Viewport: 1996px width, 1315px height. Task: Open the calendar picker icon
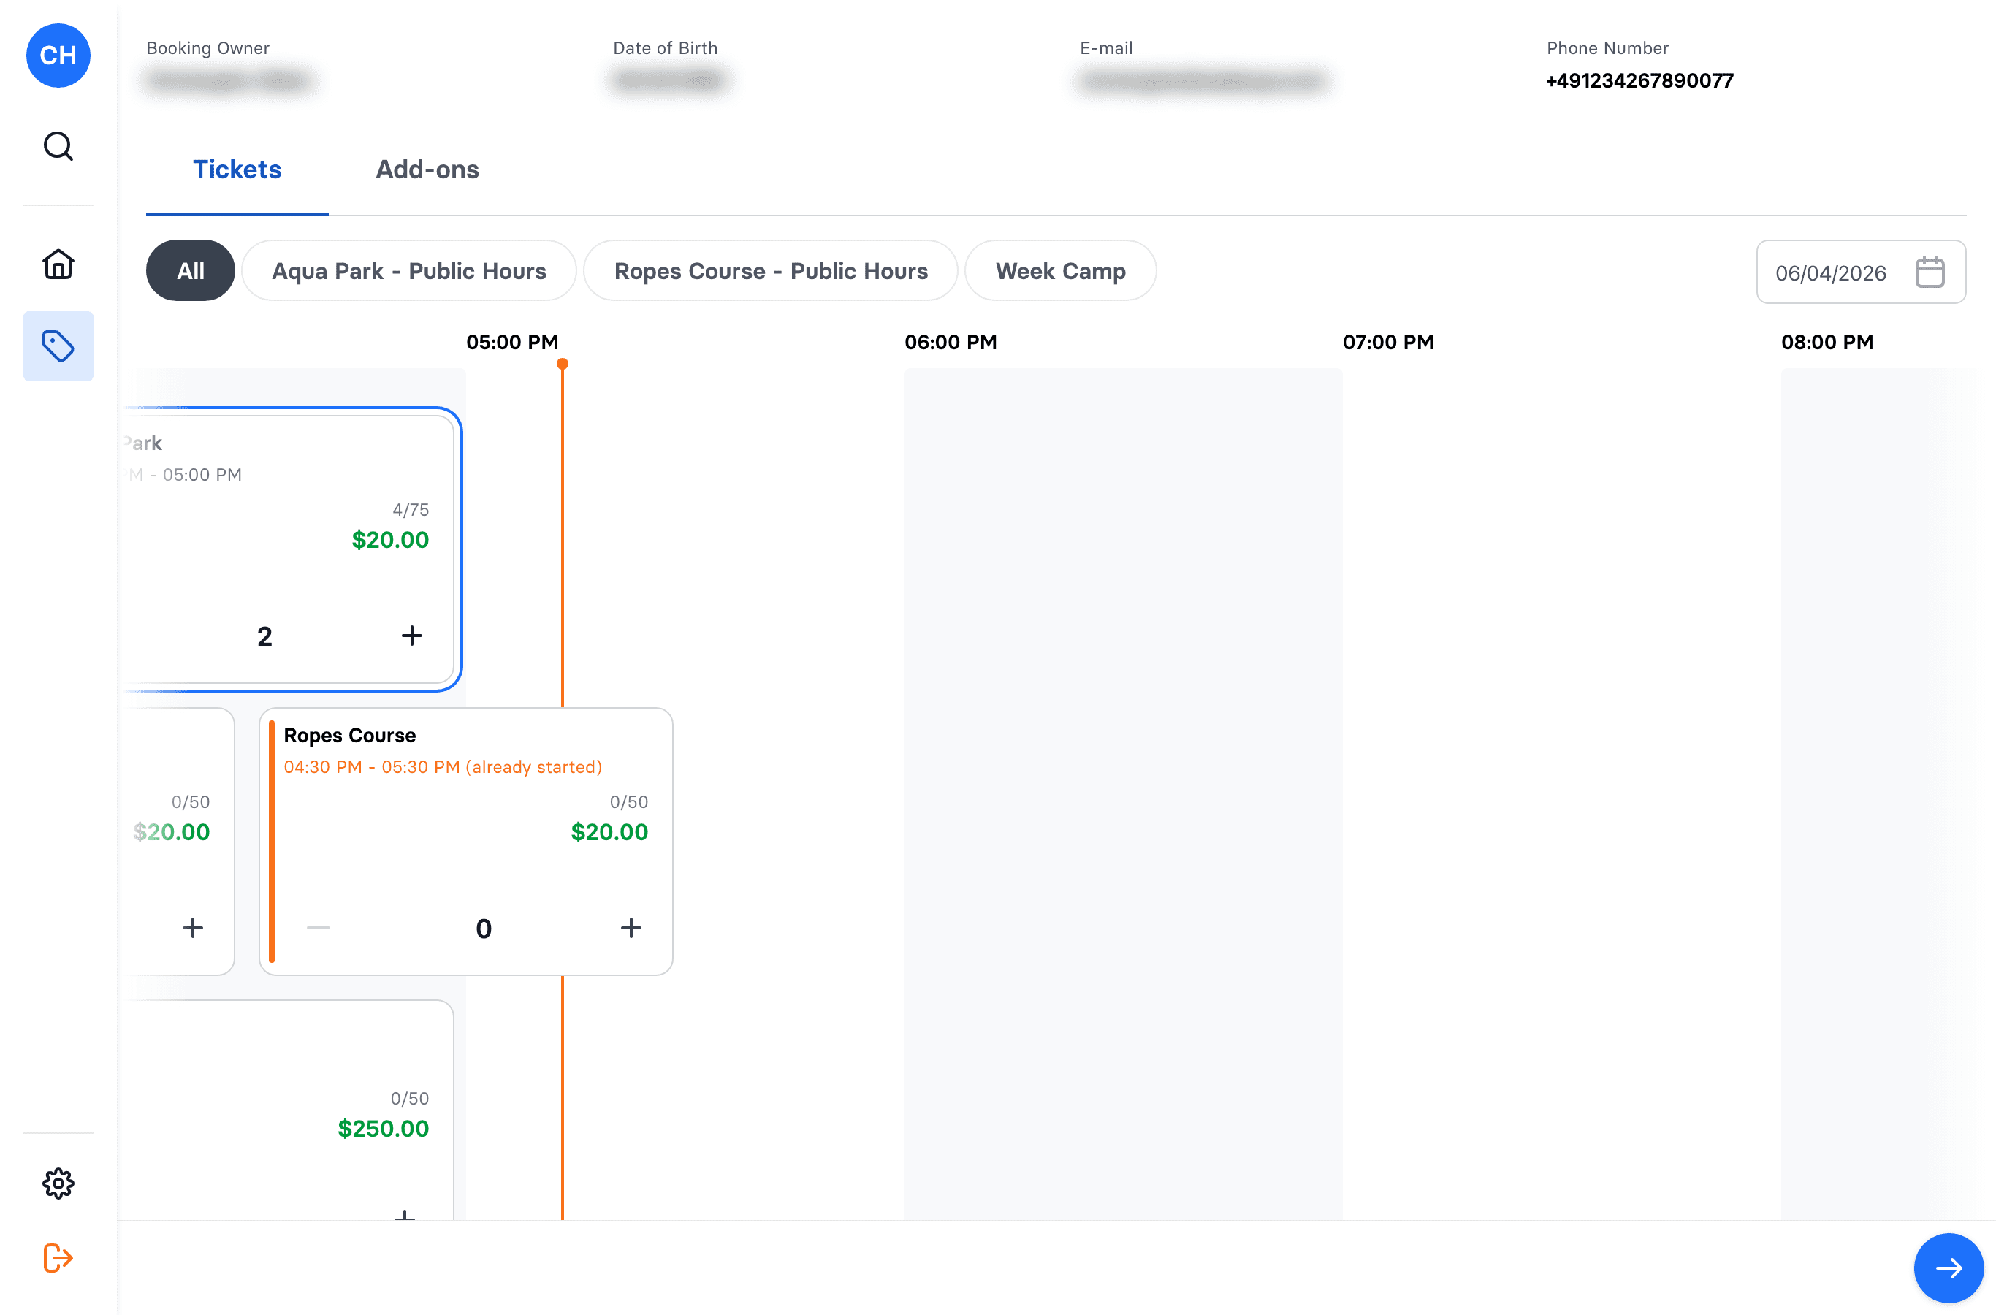pos(1930,272)
